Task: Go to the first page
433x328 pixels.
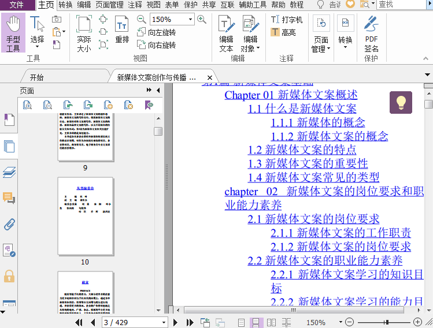Action: (x=79, y=322)
